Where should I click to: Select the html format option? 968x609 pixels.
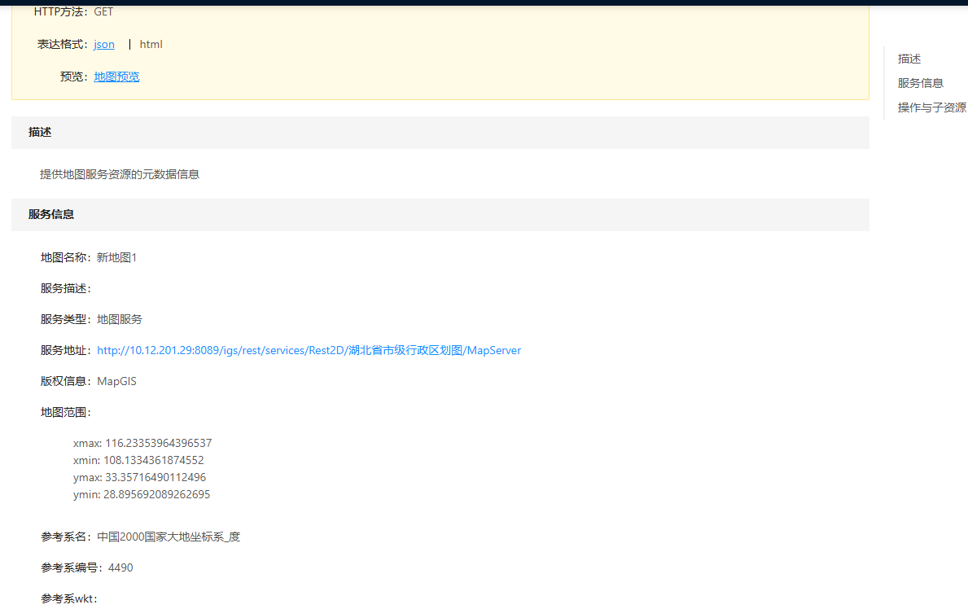click(x=151, y=44)
